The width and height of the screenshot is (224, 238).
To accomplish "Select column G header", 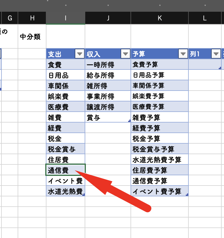I will 10,18.
